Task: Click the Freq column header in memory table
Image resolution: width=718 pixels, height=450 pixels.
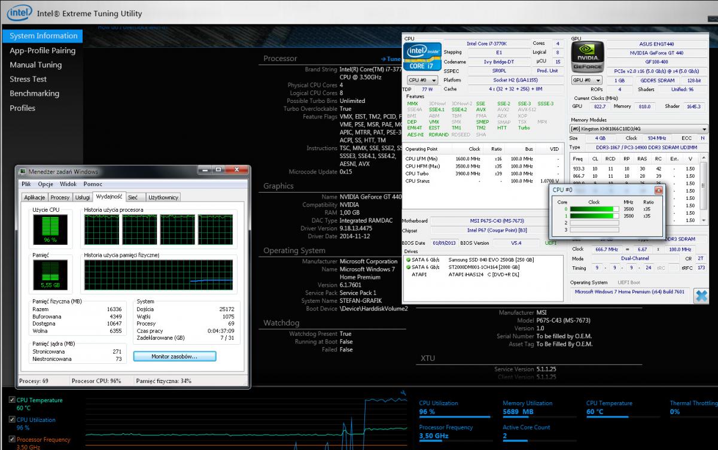Action: (577, 159)
